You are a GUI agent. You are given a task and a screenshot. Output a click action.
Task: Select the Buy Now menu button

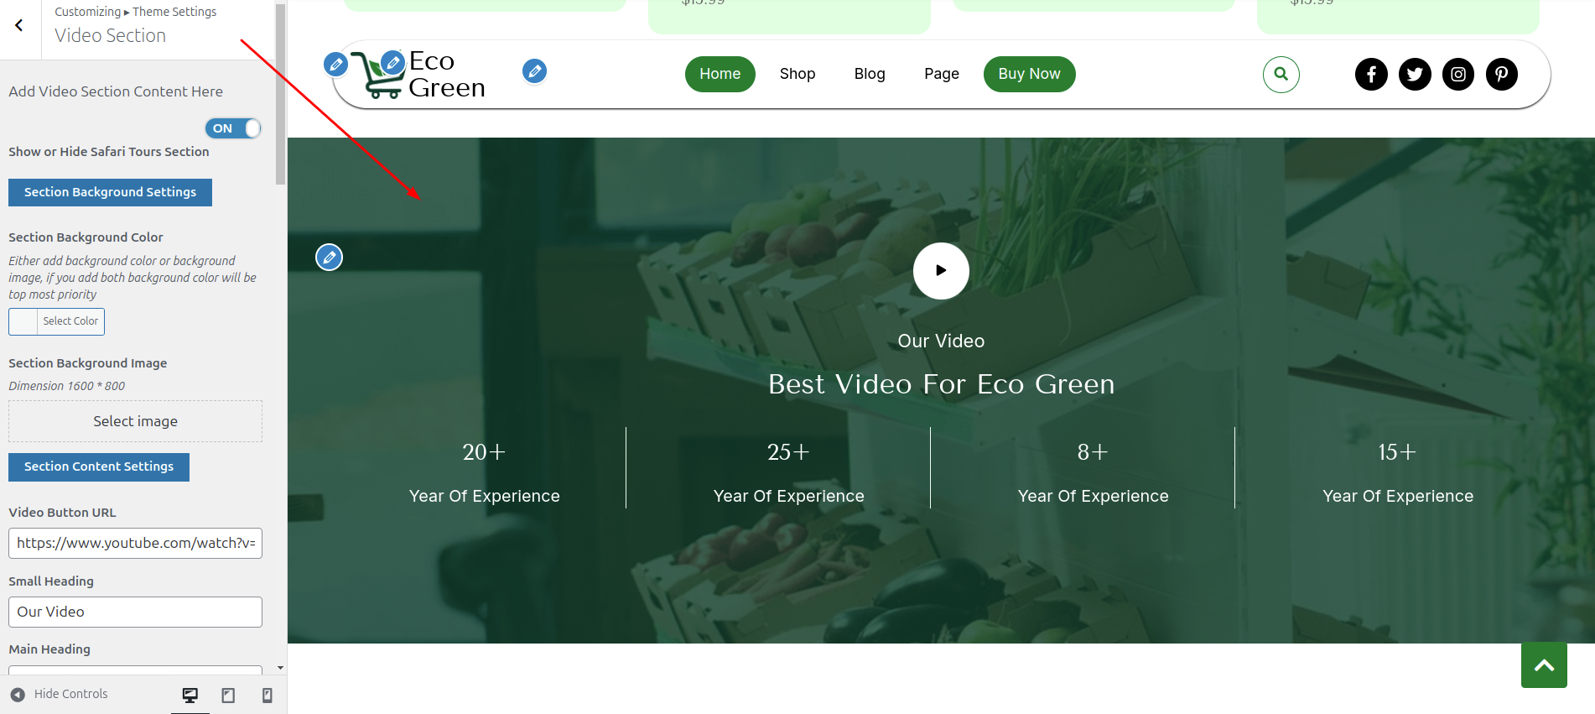(x=1029, y=74)
